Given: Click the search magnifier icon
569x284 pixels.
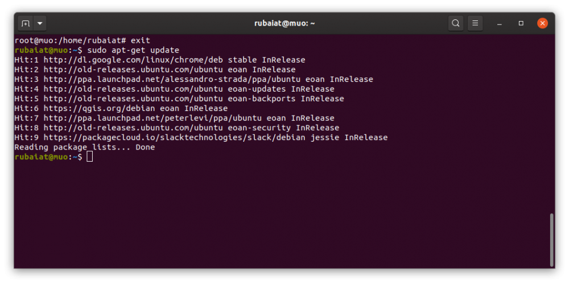Looking at the screenshot, I should (x=455, y=23).
